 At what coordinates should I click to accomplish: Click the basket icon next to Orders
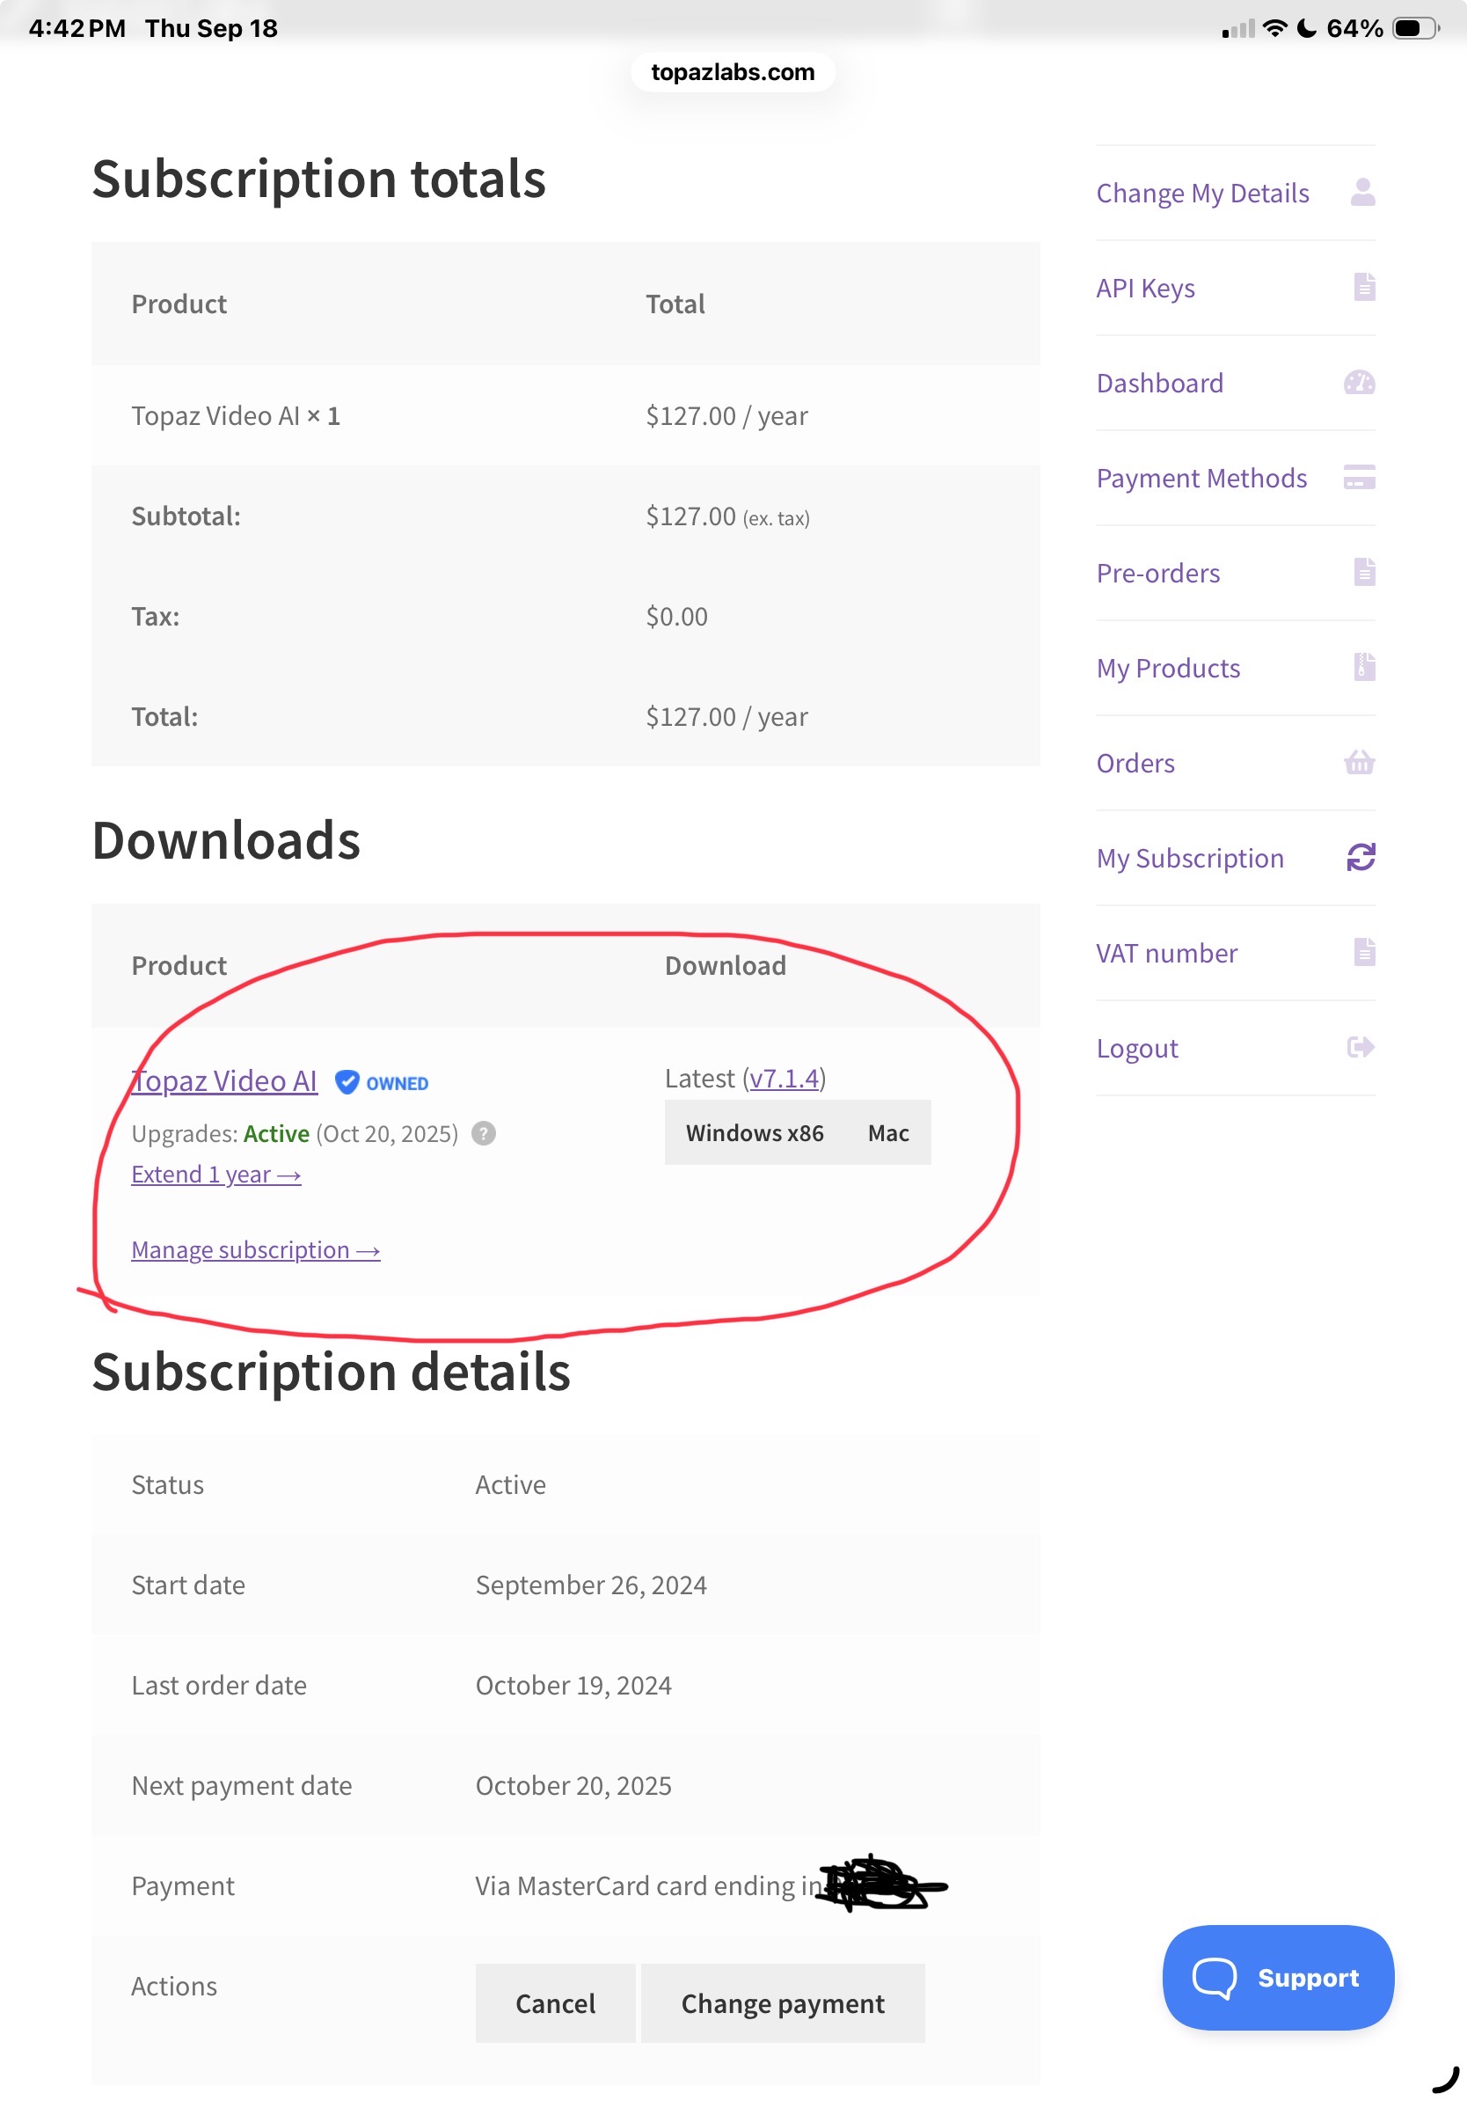(x=1359, y=762)
